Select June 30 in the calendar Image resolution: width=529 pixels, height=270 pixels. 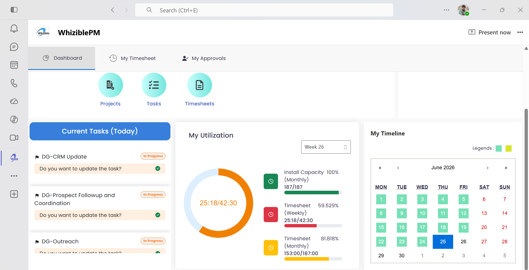402,256
